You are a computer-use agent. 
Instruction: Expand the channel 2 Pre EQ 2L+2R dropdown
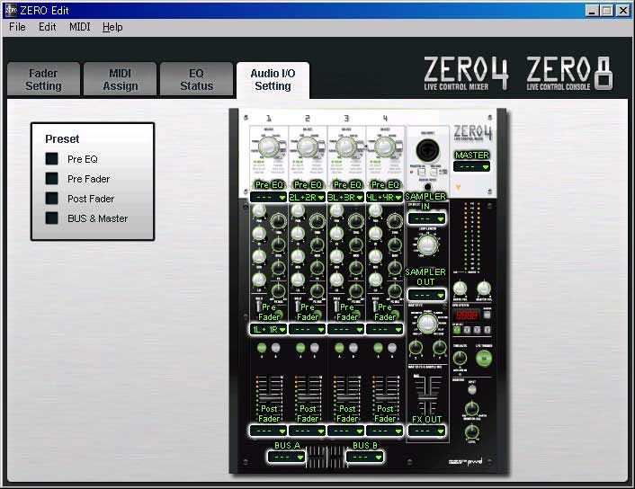[x=308, y=196]
